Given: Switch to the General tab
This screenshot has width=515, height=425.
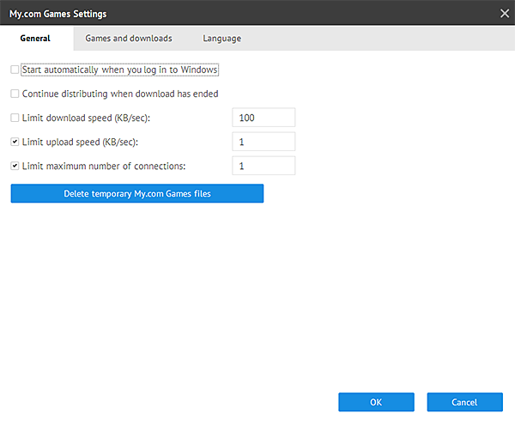Looking at the screenshot, I should [35, 39].
